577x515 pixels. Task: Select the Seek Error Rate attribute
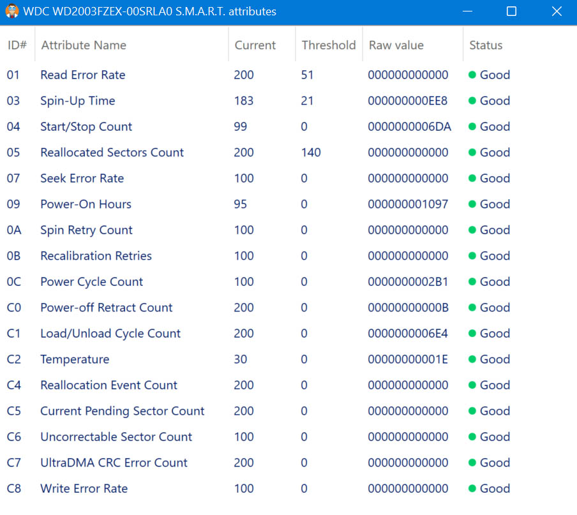click(82, 178)
